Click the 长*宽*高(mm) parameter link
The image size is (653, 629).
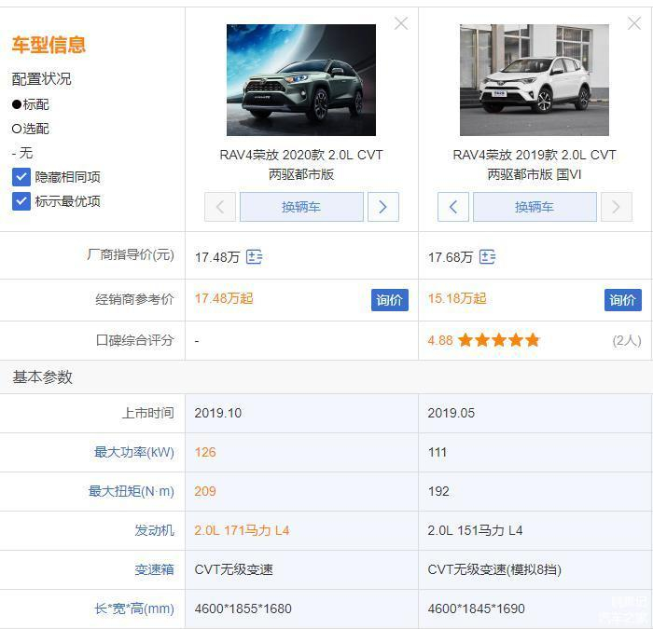point(134,608)
